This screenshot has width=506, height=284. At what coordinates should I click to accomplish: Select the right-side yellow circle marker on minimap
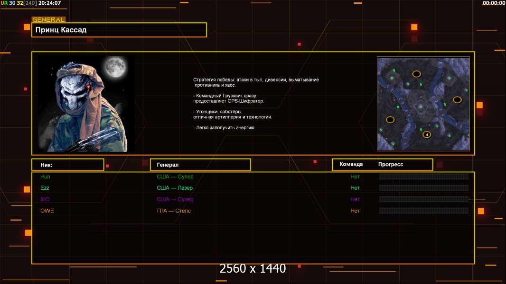457,100
